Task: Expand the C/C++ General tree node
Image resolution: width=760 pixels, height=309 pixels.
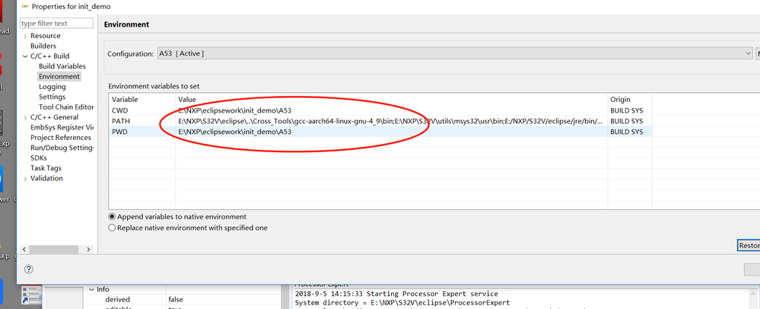Action: (x=25, y=117)
